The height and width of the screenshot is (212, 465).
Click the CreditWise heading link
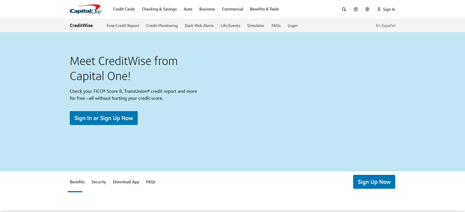click(81, 25)
